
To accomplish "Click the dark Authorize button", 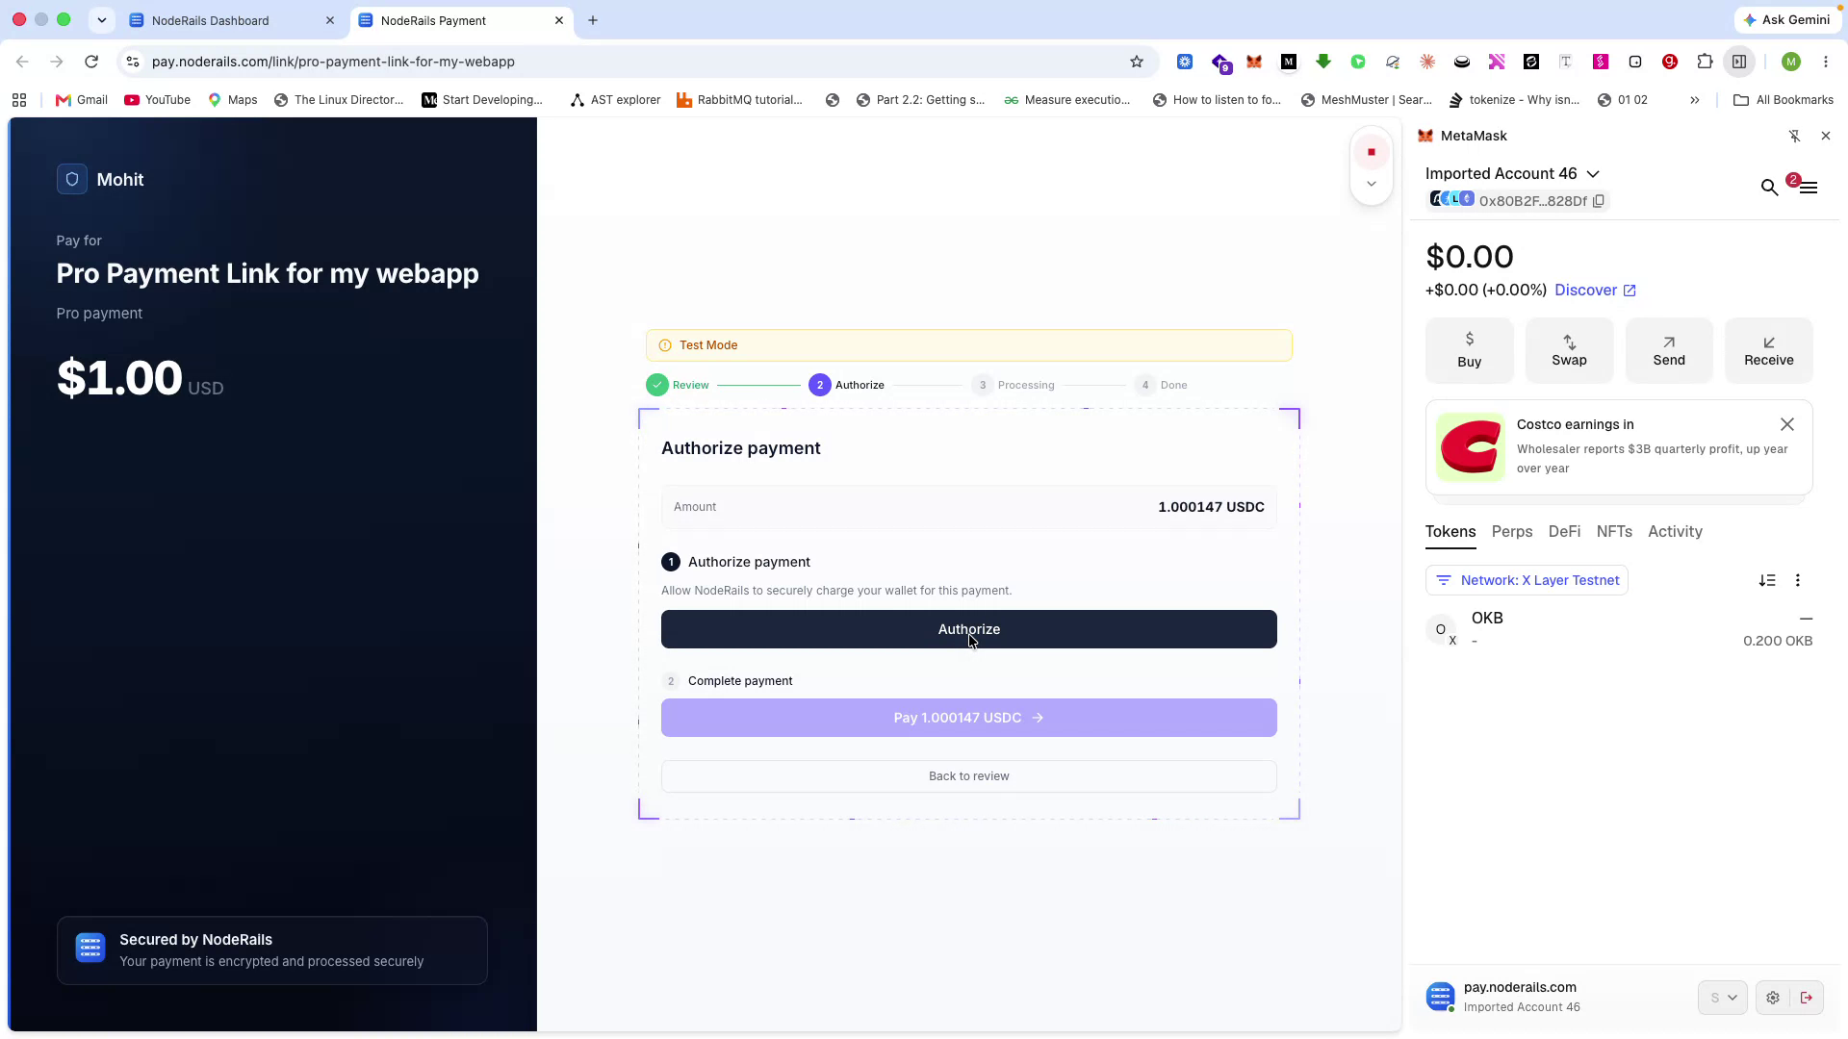I will pyautogui.click(x=968, y=629).
